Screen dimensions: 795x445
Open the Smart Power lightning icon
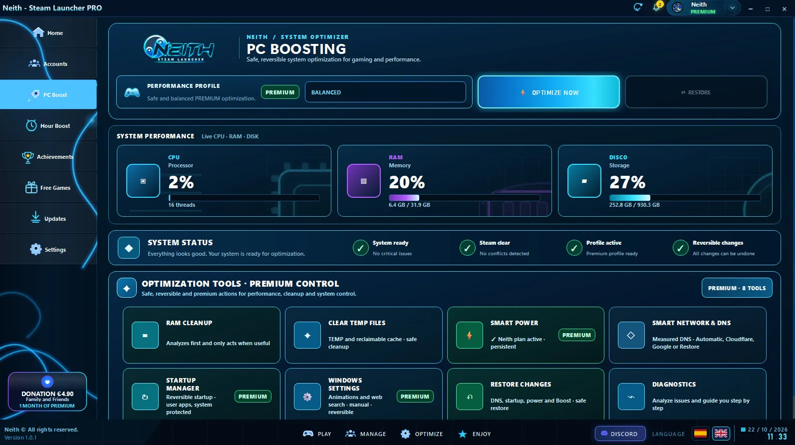470,335
